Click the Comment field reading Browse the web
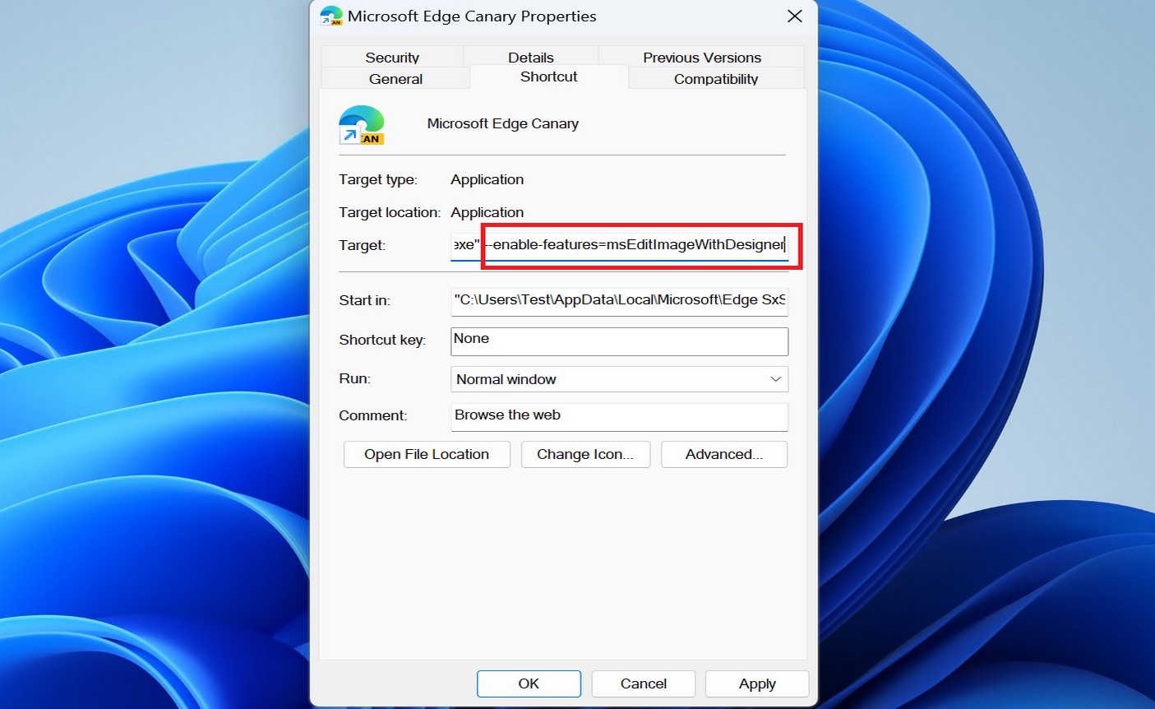 [x=619, y=415]
